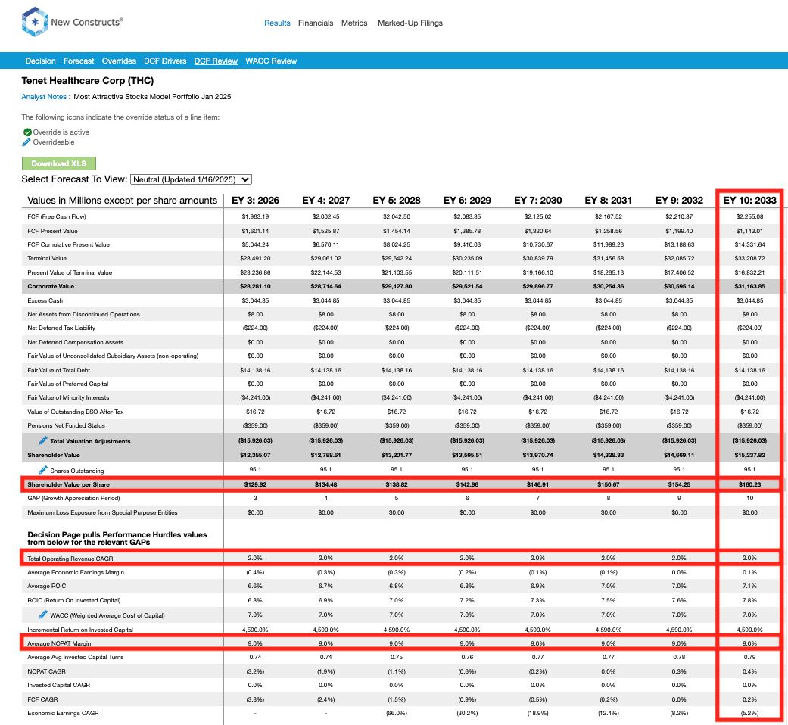Open the DCF Drivers page
788x725 pixels.
tap(165, 61)
